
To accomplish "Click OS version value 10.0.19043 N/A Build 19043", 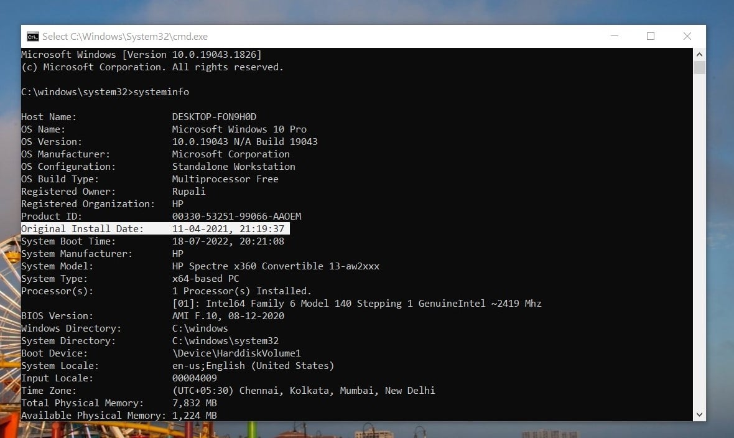I will pos(245,141).
